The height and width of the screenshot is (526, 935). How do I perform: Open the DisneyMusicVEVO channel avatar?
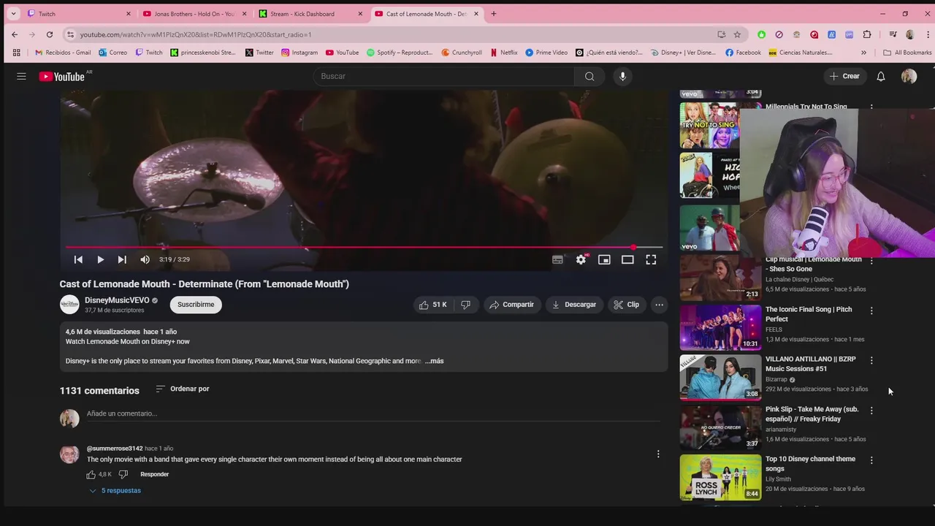69,305
